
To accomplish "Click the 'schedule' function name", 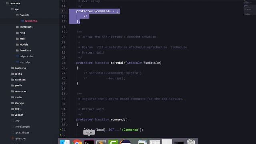I will (x=118, y=63).
